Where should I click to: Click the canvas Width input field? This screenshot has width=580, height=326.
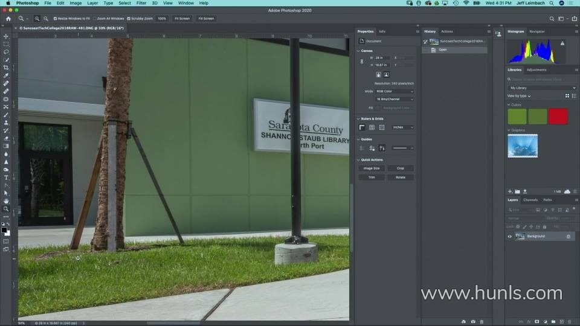click(x=382, y=58)
